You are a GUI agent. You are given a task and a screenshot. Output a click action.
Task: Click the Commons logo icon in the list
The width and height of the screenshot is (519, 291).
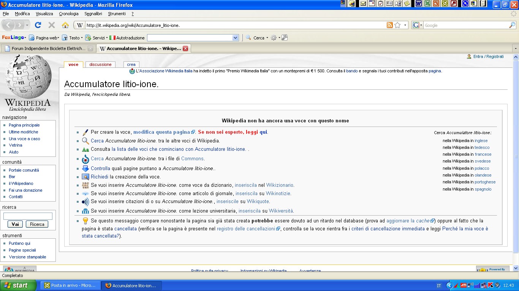[x=85, y=159]
